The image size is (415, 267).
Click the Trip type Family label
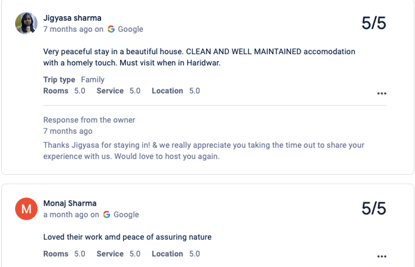point(74,80)
